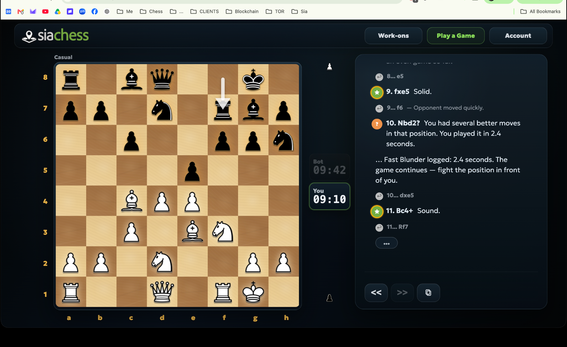Select move 10... dxe5 in move list
Image resolution: width=567 pixels, height=347 pixels.
point(400,195)
